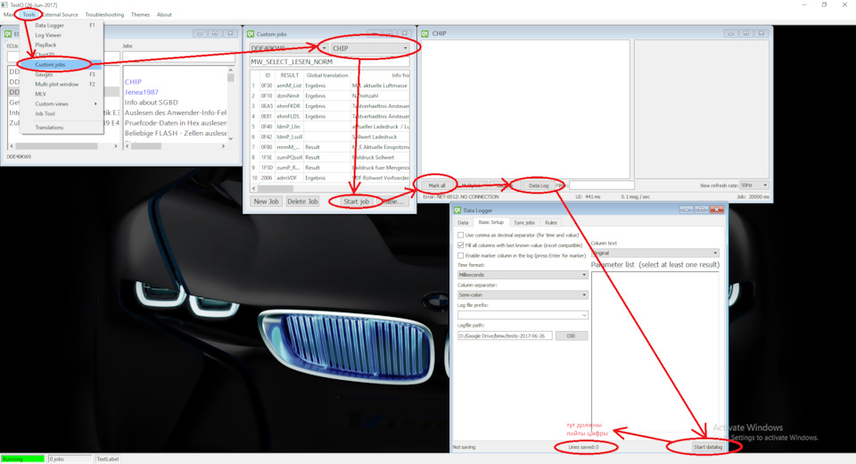The width and height of the screenshot is (856, 464).
Task: Minimize the CHIP window
Action: pos(730,33)
